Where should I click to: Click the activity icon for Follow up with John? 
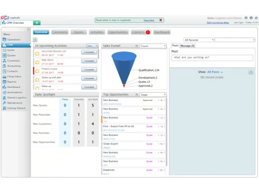pyautogui.click(x=37, y=80)
